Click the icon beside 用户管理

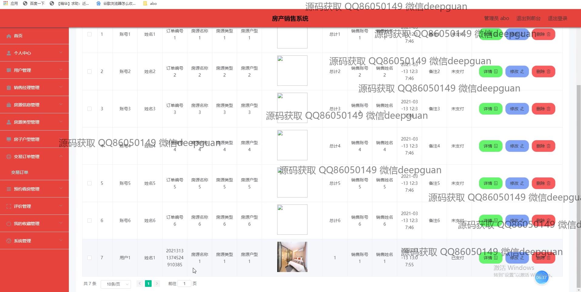click(x=9, y=70)
